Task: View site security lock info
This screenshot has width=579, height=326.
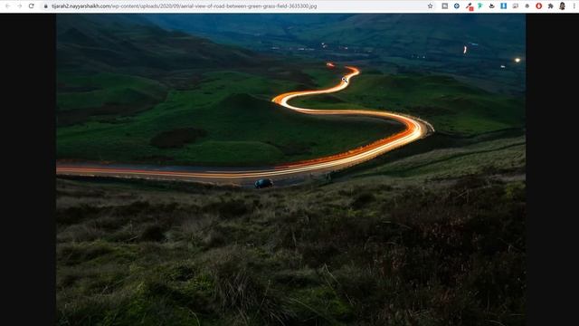Action: click(x=46, y=6)
